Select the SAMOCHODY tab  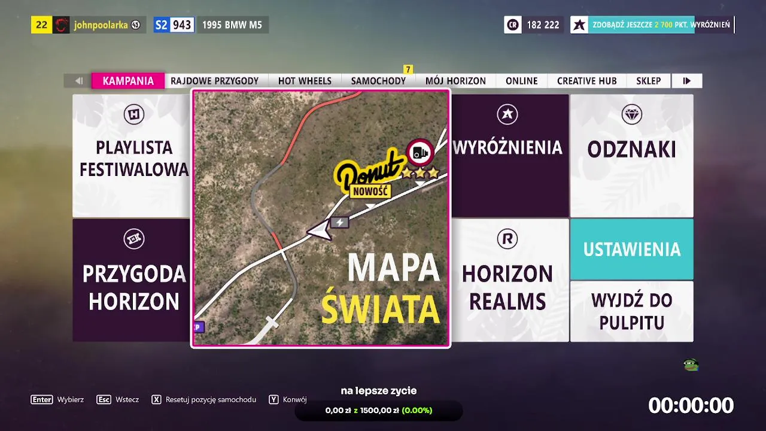point(378,81)
